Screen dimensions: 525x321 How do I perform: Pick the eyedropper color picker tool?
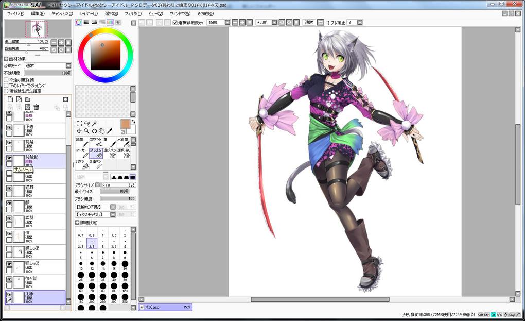coord(110,131)
